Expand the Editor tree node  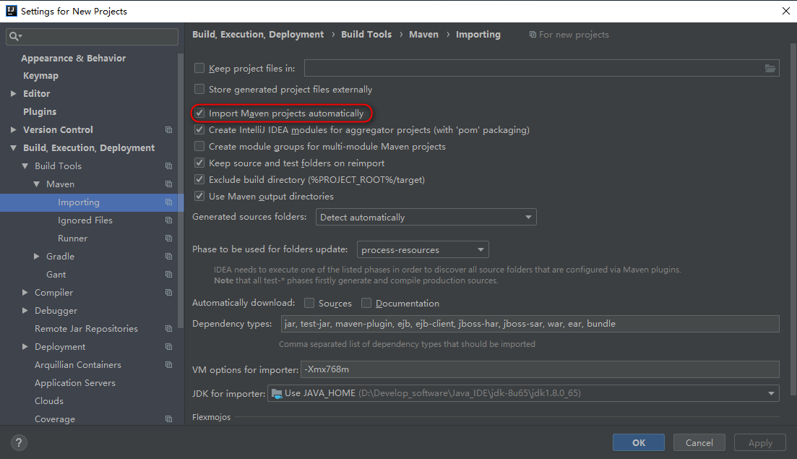click(x=13, y=93)
